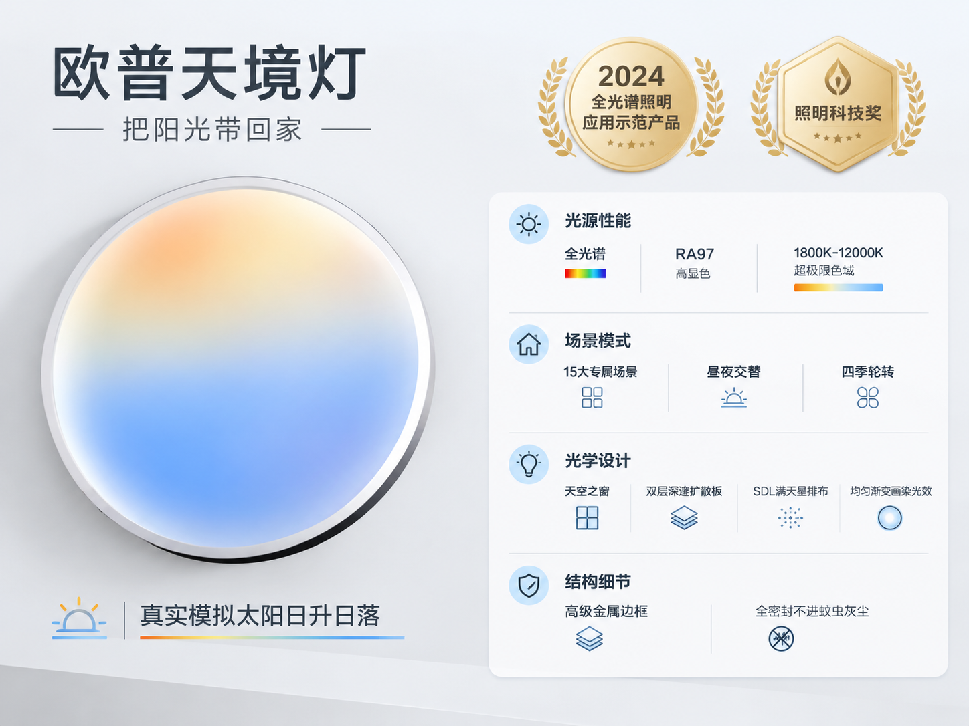Click the color temperature gradient bar under 超极限色域
Viewport: 969px width, 726px height.
click(x=839, y=288)
